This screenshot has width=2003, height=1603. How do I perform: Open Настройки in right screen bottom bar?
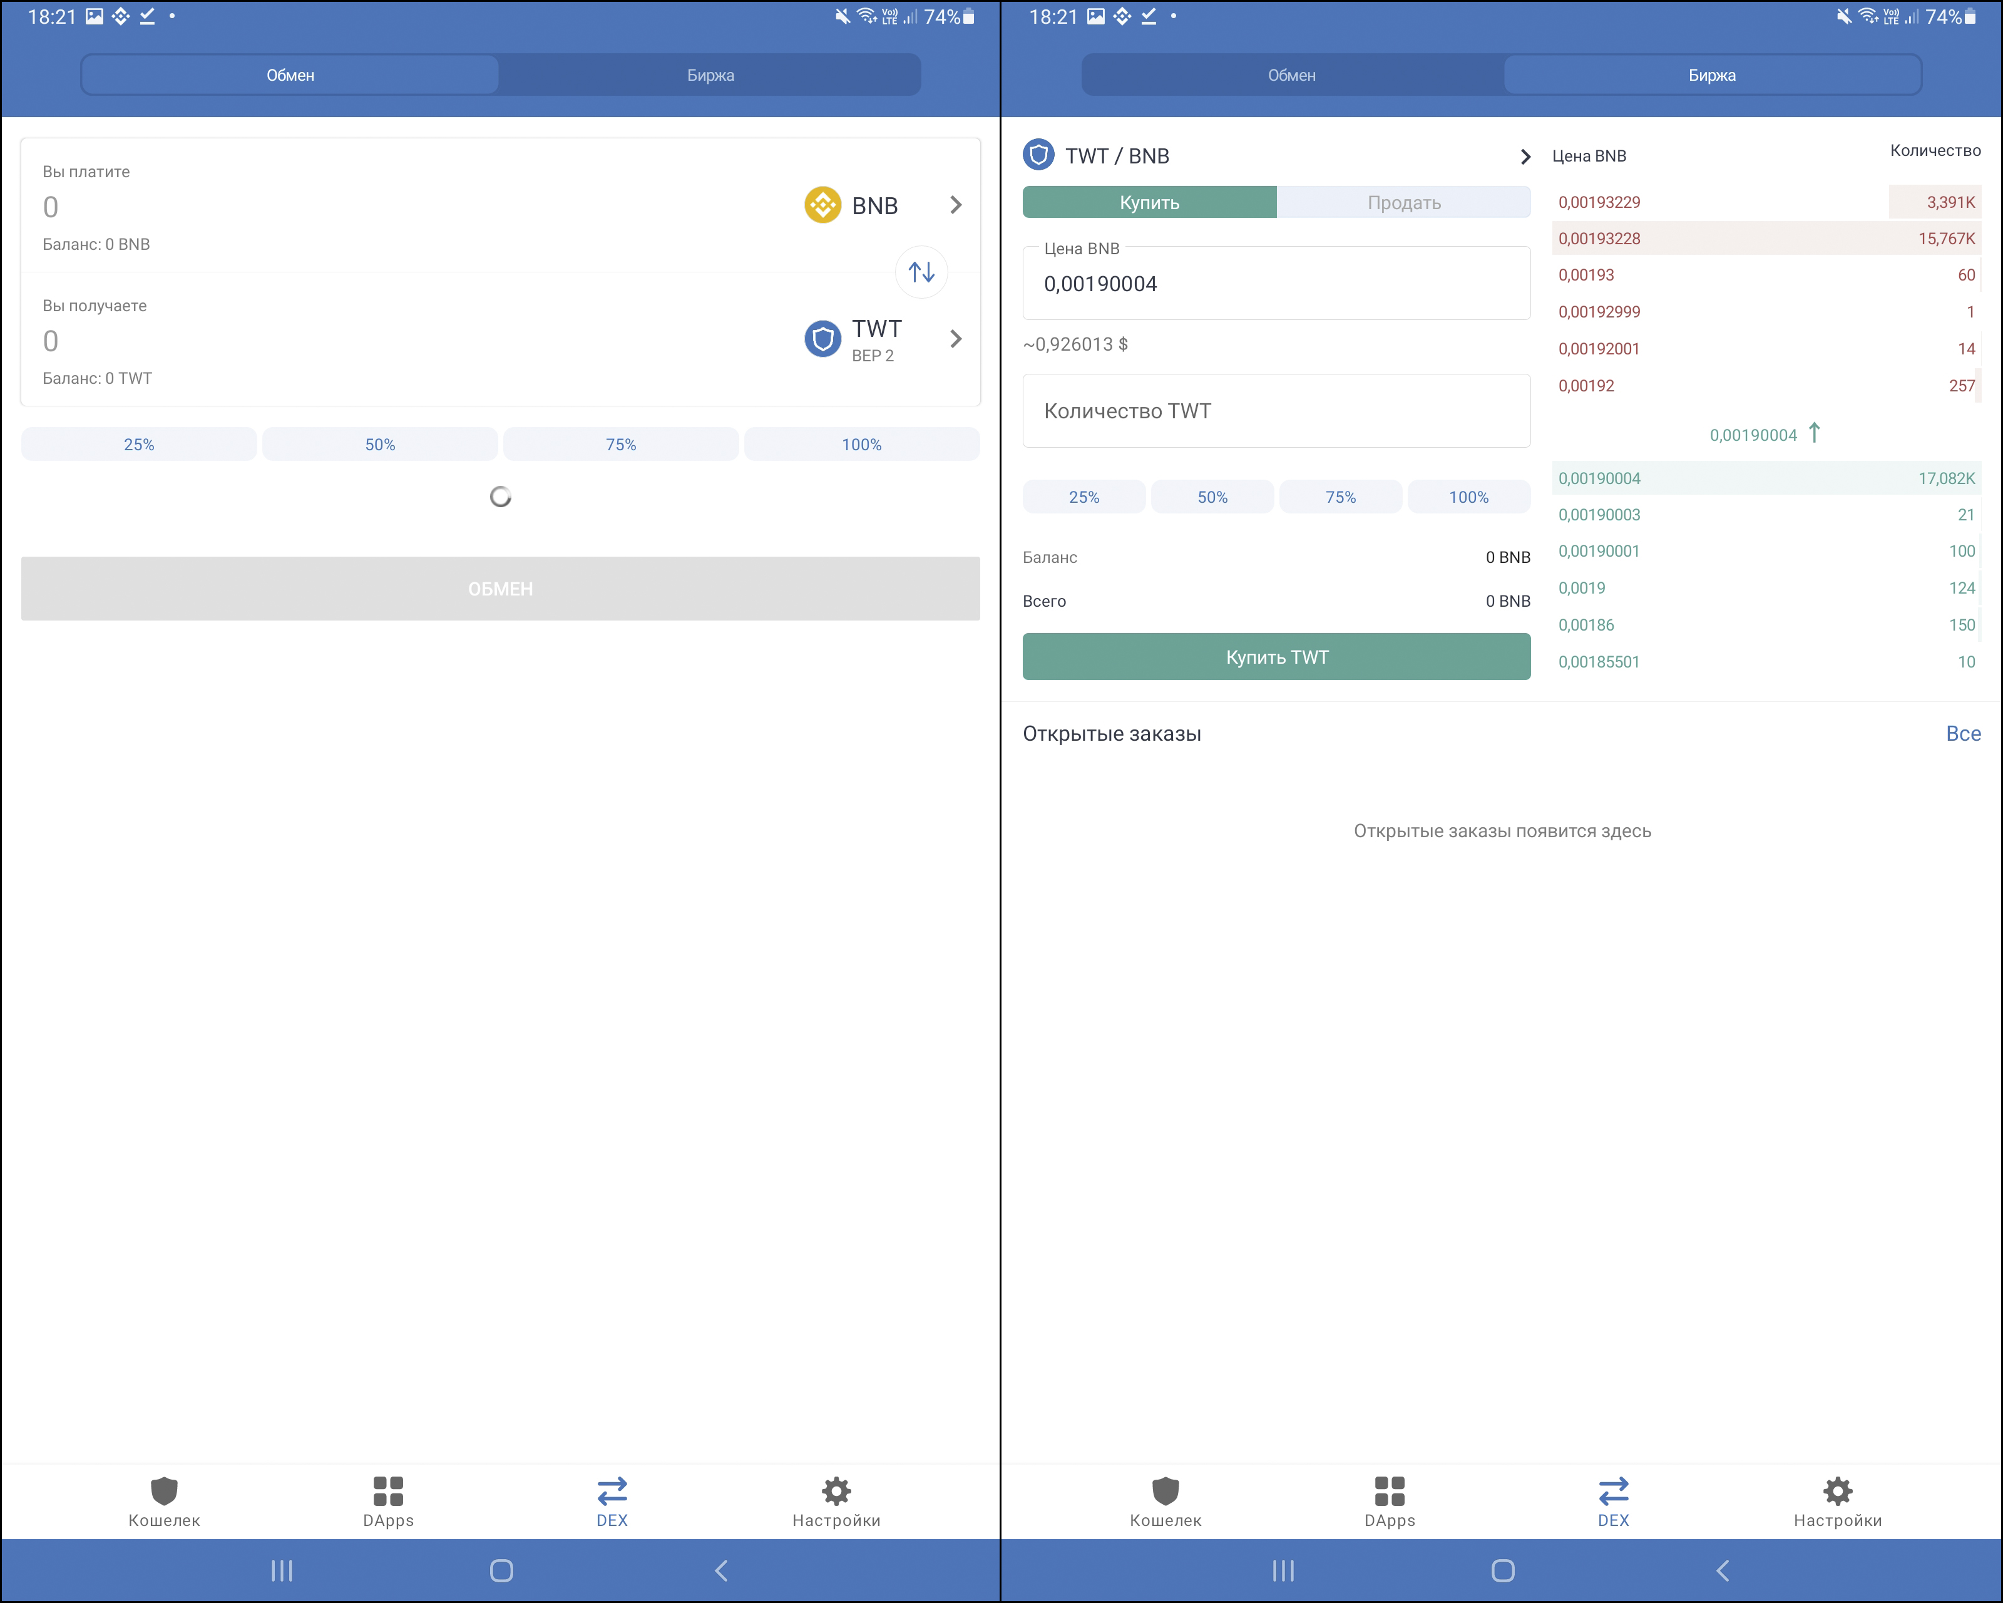pos(1838,1502)
